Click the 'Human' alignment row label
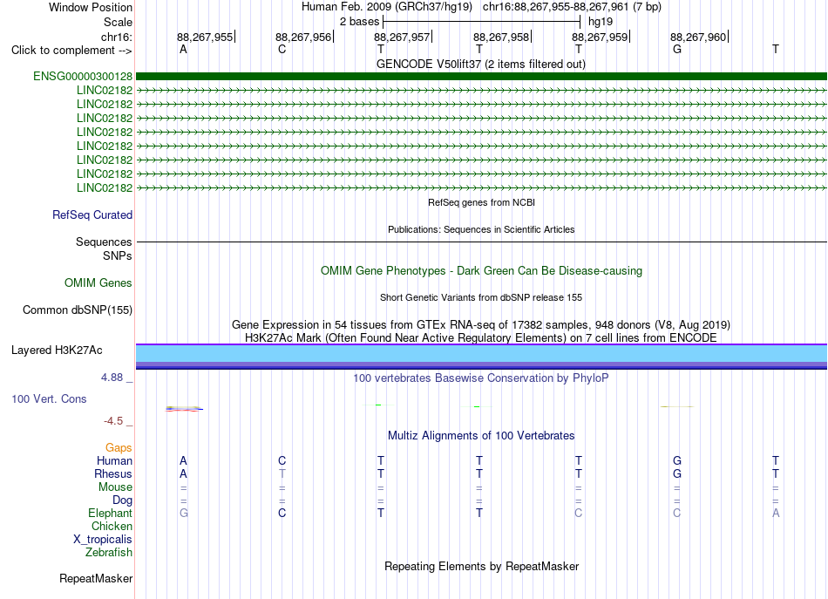 pos(114,460)
